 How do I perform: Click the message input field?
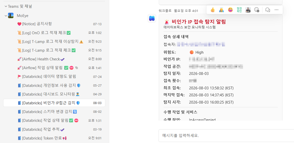click(x=226, y=136)
